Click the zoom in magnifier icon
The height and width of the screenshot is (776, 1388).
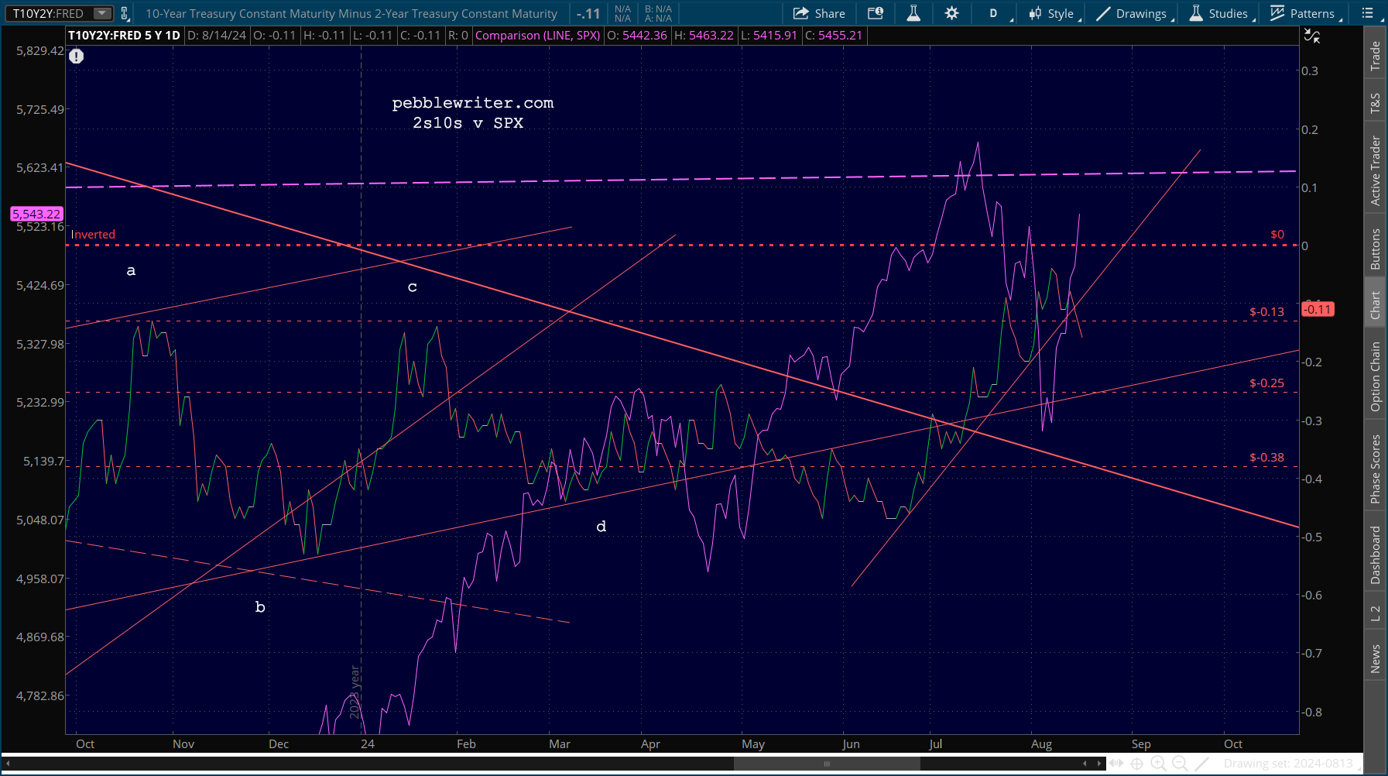click(1158, 764)
